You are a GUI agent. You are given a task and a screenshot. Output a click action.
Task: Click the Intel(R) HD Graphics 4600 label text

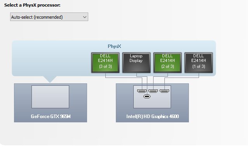coord(152,116)
